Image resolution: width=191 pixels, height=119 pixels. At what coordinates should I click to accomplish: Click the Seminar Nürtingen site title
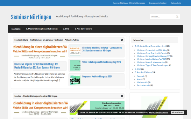tap(31, 17)
